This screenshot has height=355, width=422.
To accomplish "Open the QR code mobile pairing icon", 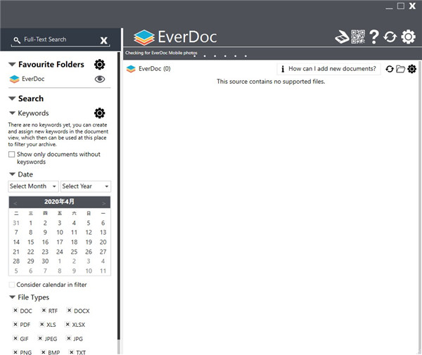I will point(358,37).
